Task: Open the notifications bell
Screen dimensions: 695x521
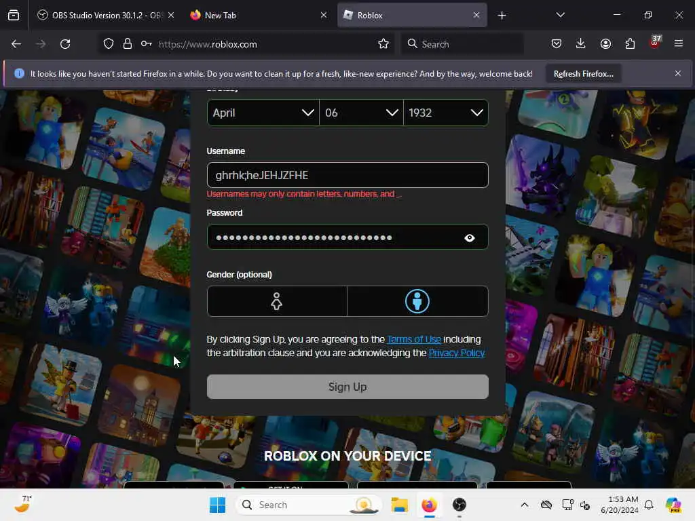Action: [649, 505]
